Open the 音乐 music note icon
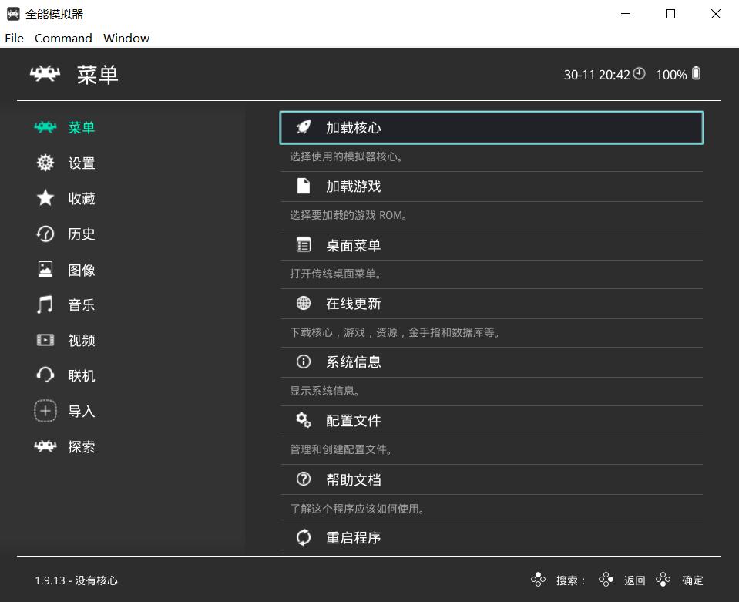This screenshot has height=602, width=739. (45, 304)
